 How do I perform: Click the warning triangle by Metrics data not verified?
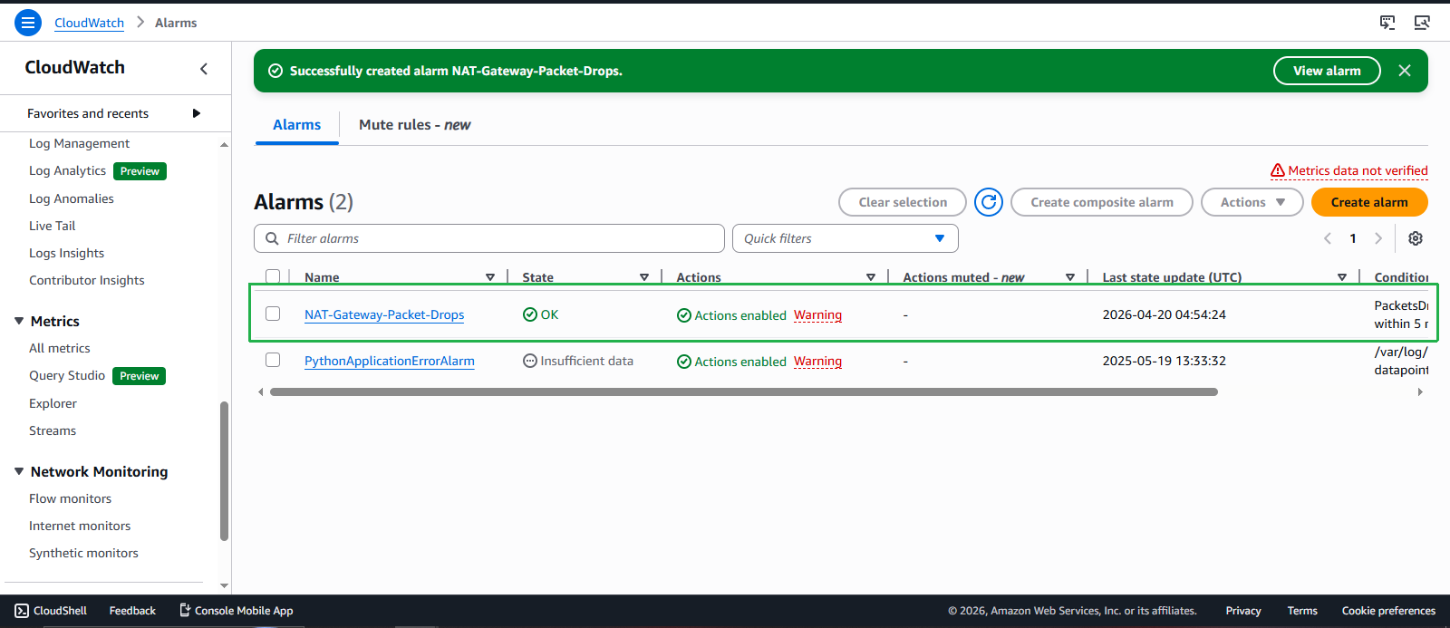tap(1278, 170)
